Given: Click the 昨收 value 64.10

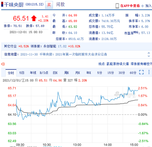Looking at the screenshot, I should (73, 33).
